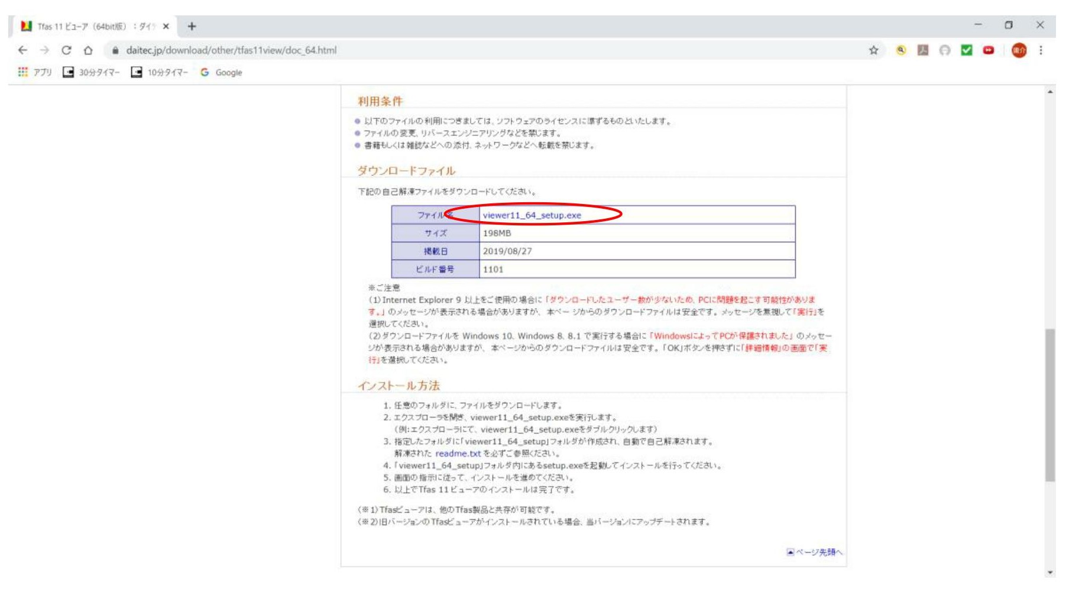This screenshot has height=589, width=1069.
Task: Click the build number 1101 cell
Action: pyautogui.click(x=637, y=269)
